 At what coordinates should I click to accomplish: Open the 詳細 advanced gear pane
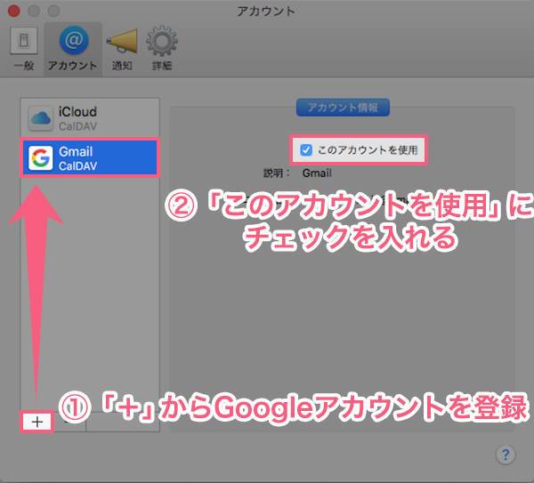pyautogui.click(x=162, y=48)
